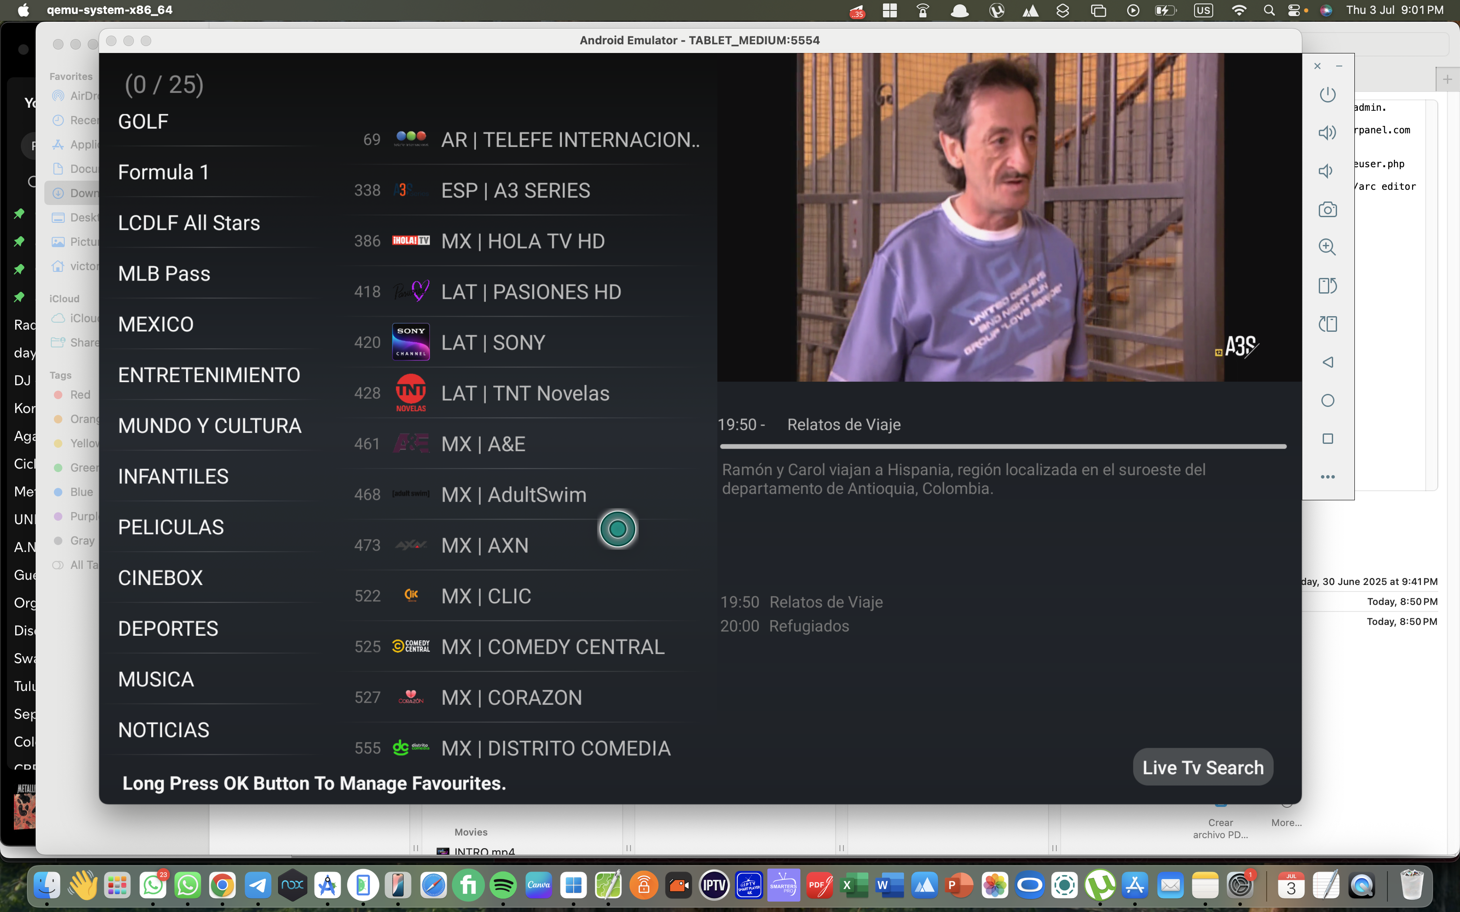Play channel MX | COMEDY CENTRAL

click(x=552, y=647)
